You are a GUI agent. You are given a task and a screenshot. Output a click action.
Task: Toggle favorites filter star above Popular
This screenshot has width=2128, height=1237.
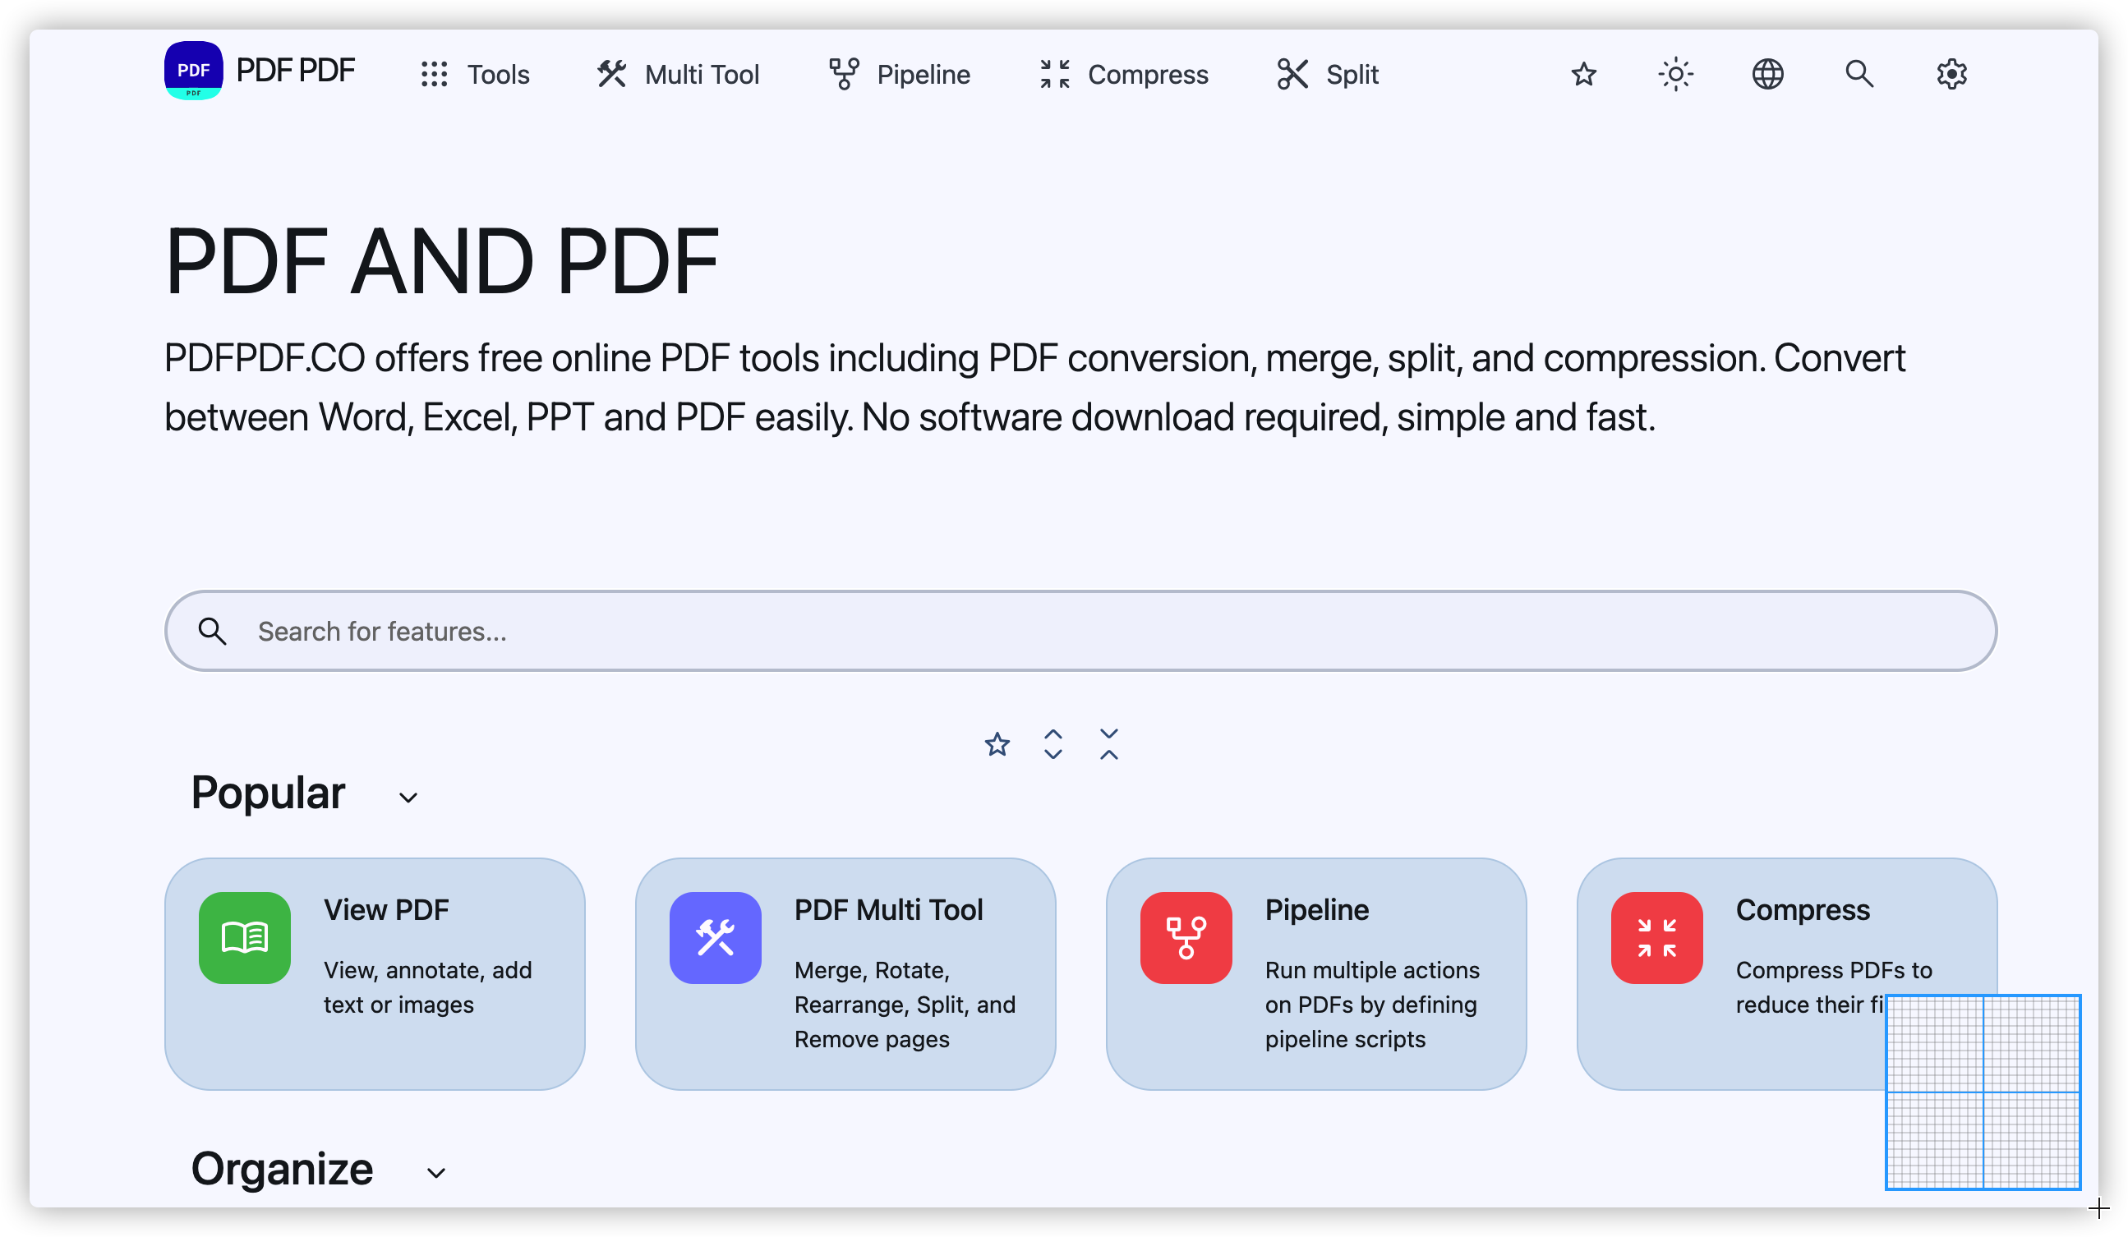pyautogui.click(x=997, y=744)
